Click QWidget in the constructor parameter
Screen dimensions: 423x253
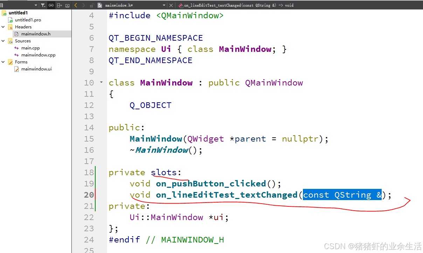206,139
